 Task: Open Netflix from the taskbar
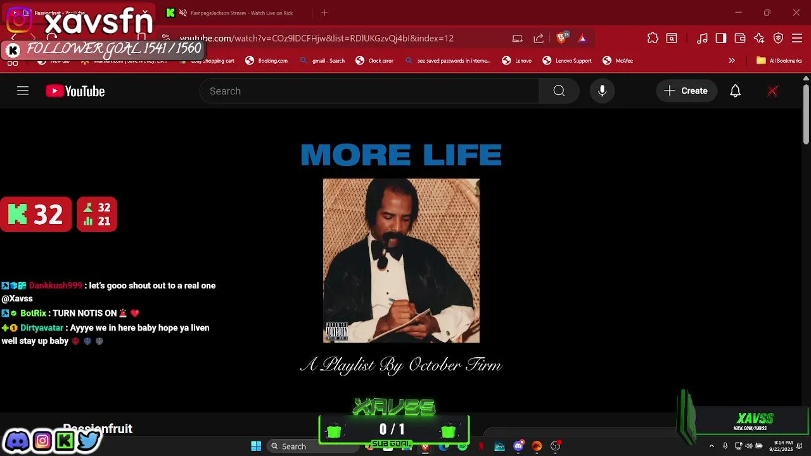[481, 446]
